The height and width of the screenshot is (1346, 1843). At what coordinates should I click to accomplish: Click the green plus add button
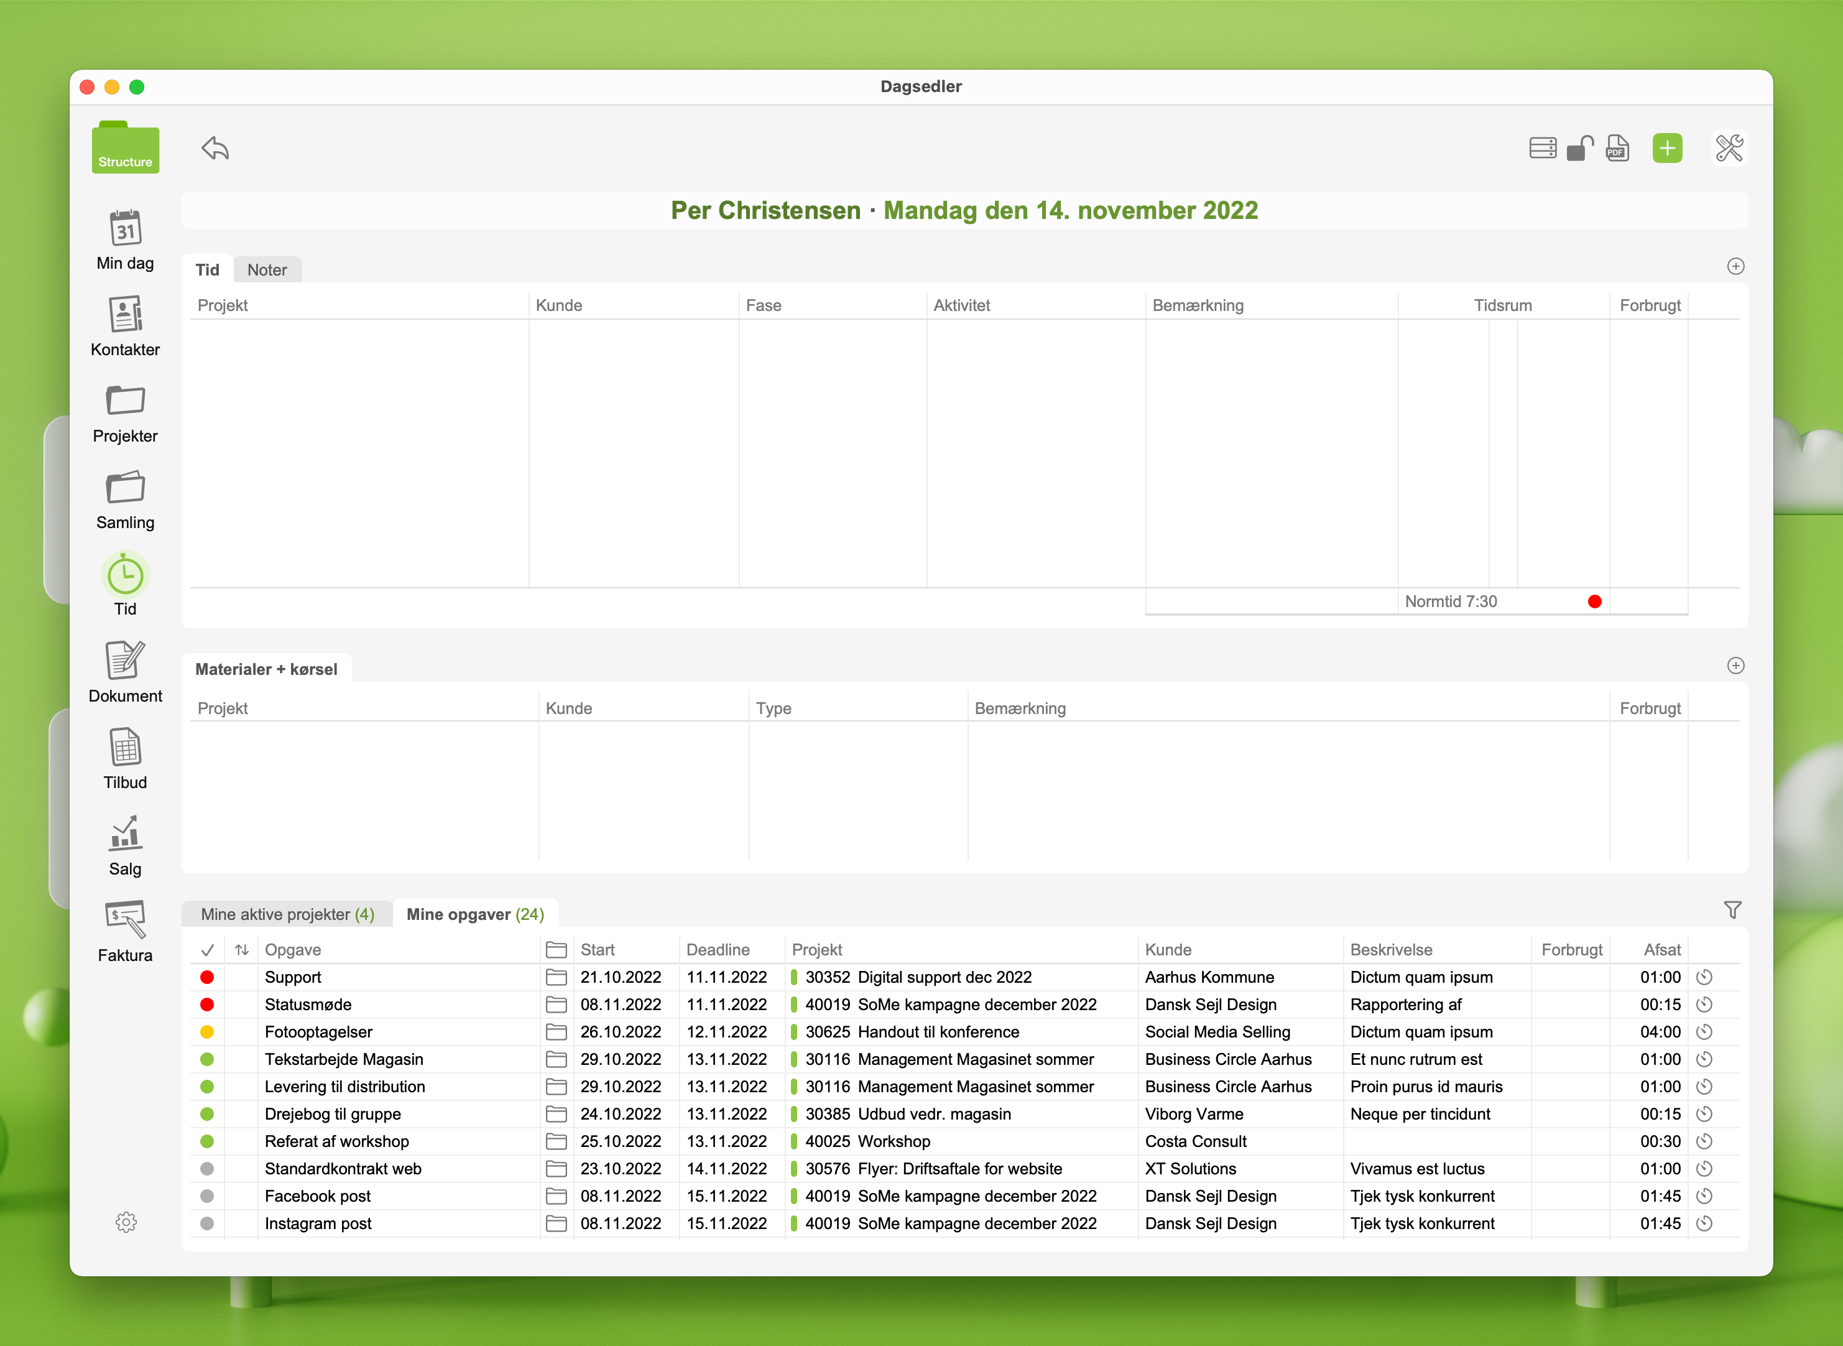click(x=1666, y=148)
